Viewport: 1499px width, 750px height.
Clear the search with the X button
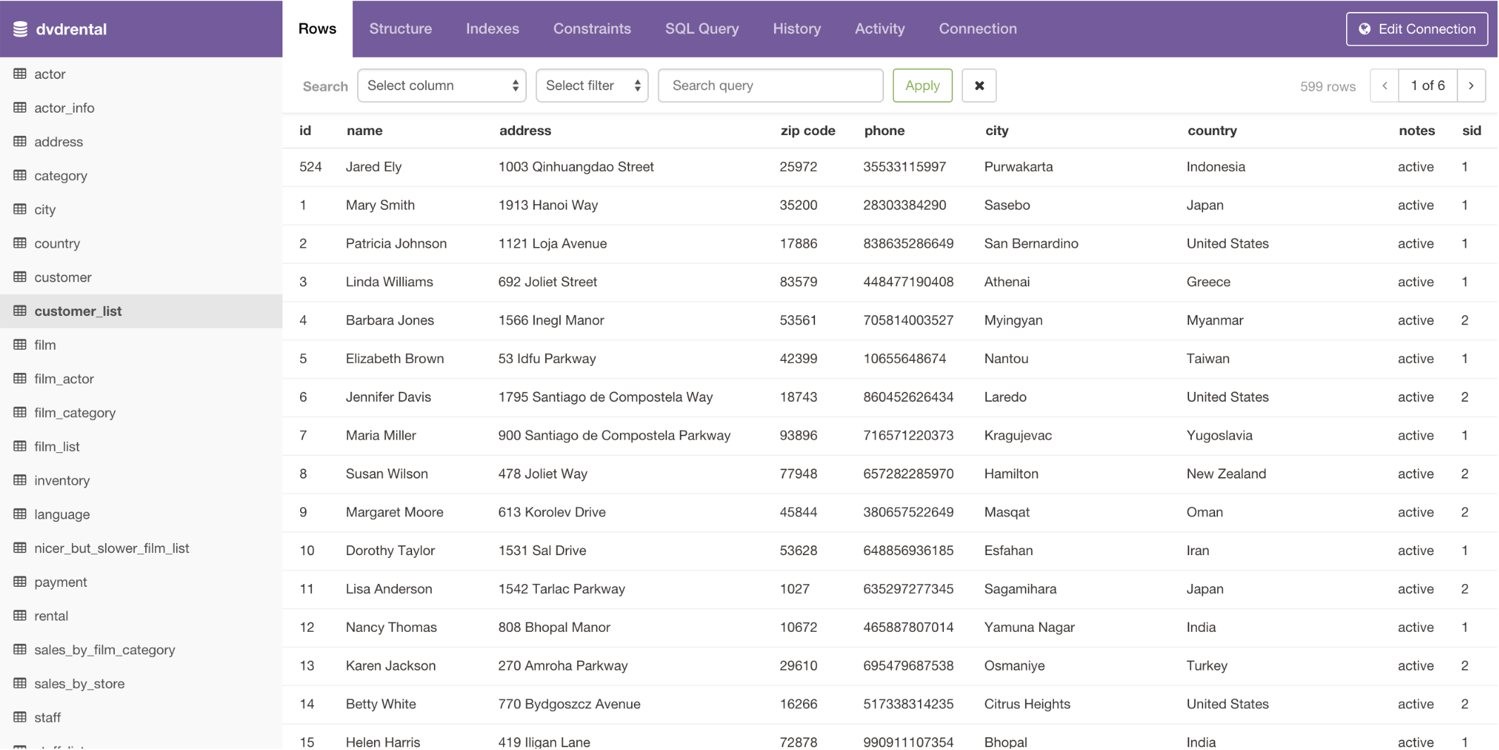[x=979, y=85]
